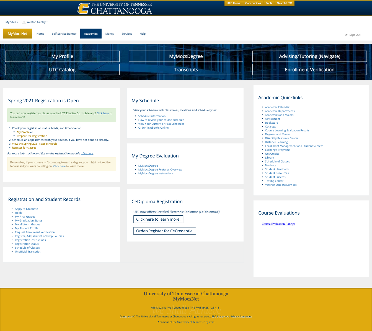The image size is (372, 331).
Task: Click the Questions? footer link
Action: (126, 317)
